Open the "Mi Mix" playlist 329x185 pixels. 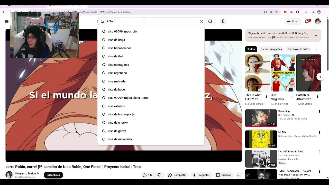(261, 139)
